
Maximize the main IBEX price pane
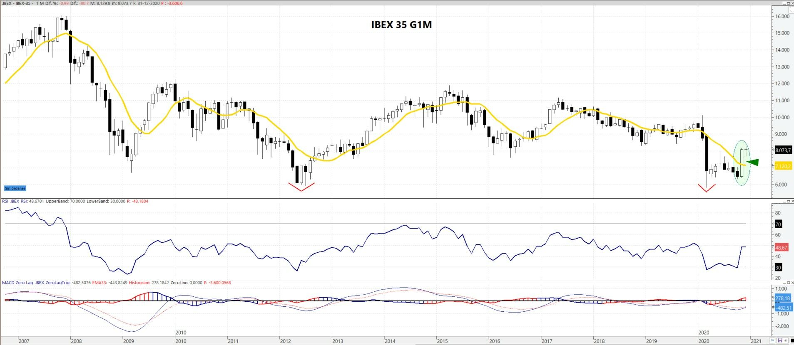(788, 3)
